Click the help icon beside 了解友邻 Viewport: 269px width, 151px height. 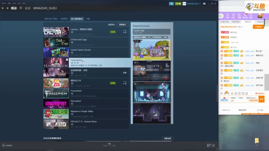[229, 110]
